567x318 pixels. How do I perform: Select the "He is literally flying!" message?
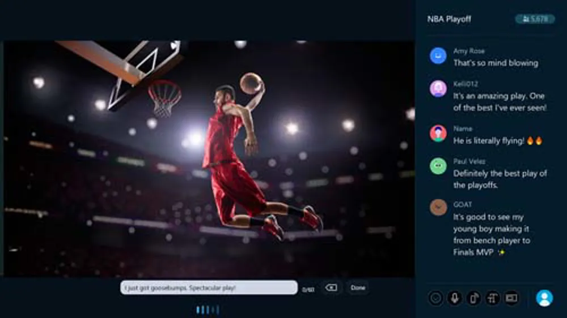(497, 141)
